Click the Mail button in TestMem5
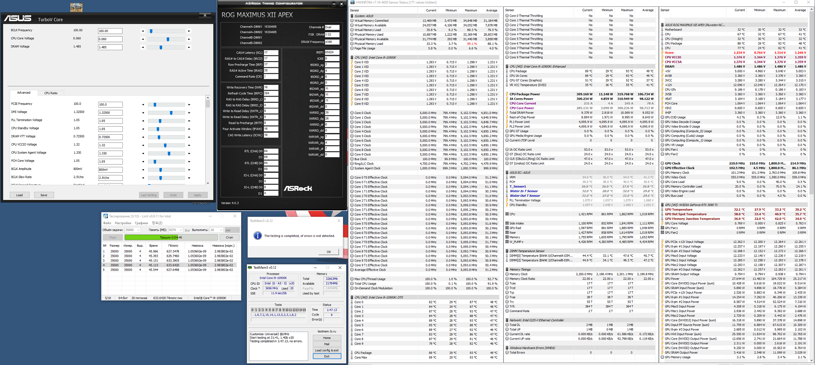This screenshot has height=365, width=815. 327,344
